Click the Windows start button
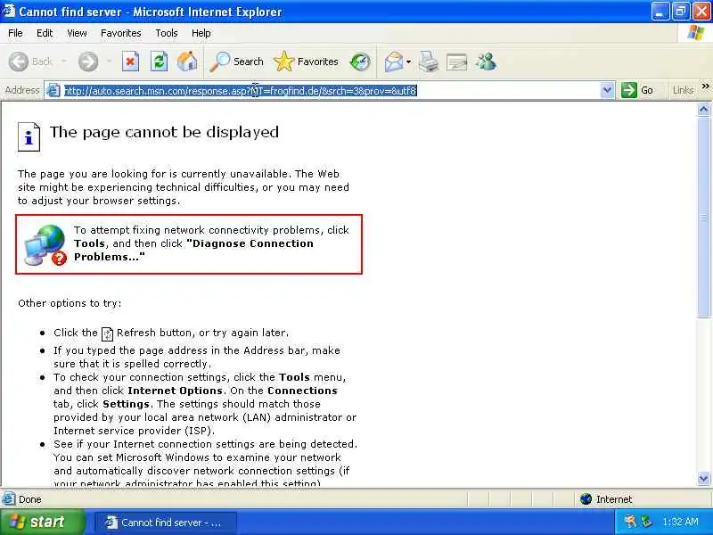The height and width of the screenshot is (535, 713). click(42, 522)
